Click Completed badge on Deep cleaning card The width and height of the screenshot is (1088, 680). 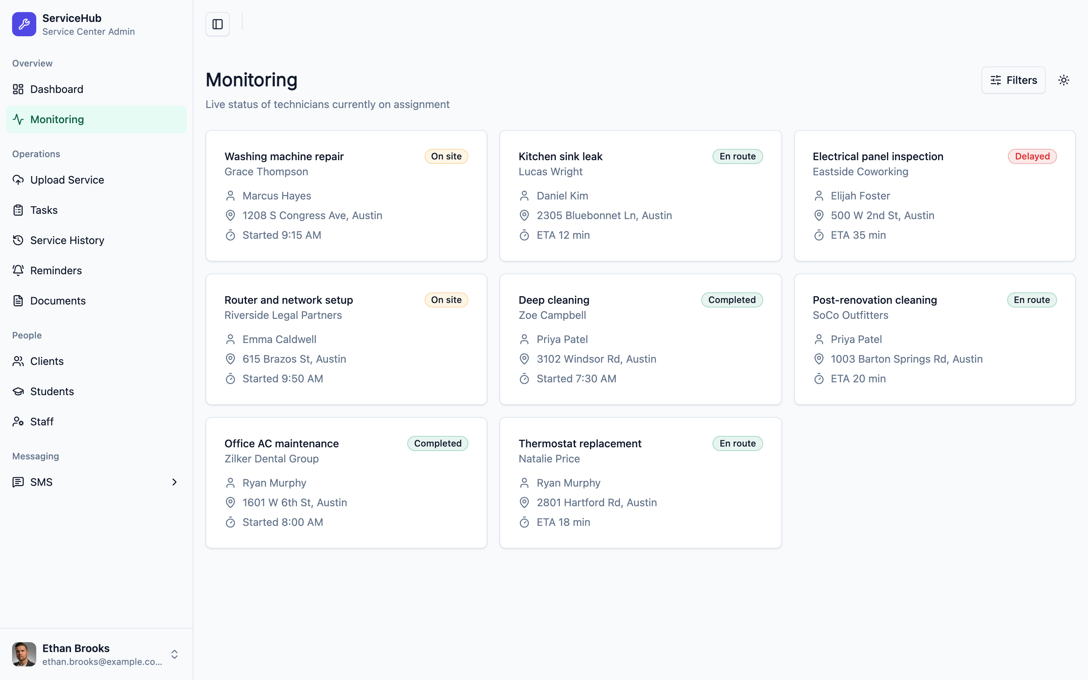731,300
